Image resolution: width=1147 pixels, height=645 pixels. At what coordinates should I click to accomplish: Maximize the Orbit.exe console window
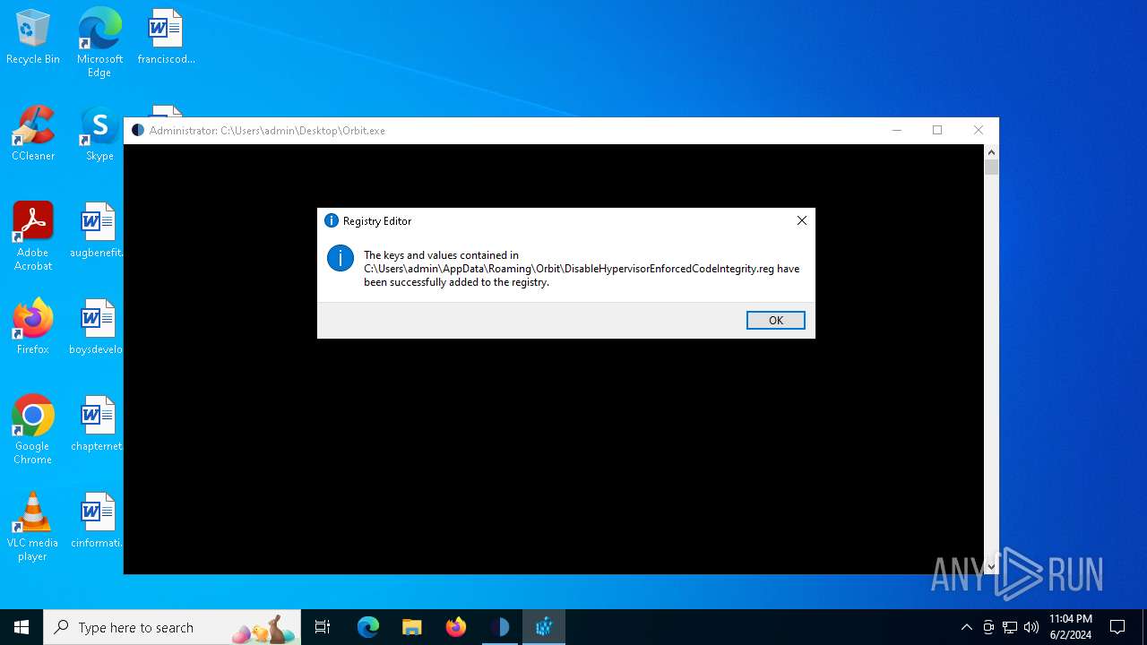(x=937, y=130)
